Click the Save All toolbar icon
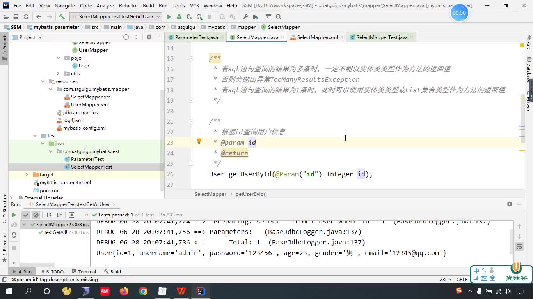Screen dimensions: 533x299 [16, 17]
